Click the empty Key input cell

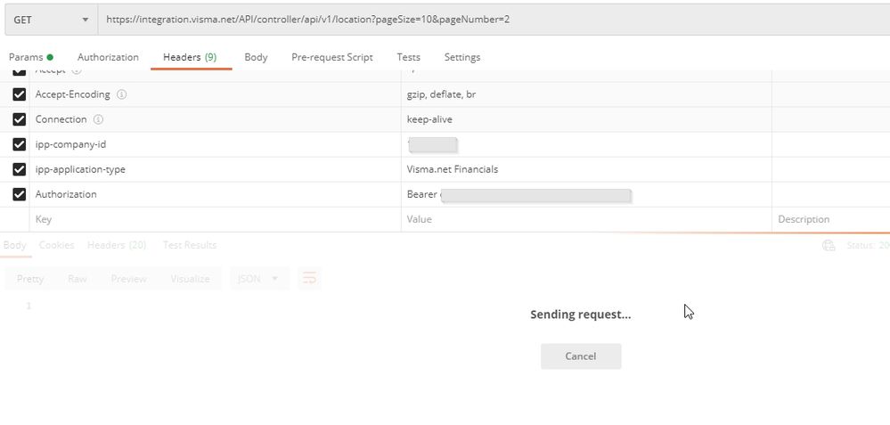coord(215,219)
